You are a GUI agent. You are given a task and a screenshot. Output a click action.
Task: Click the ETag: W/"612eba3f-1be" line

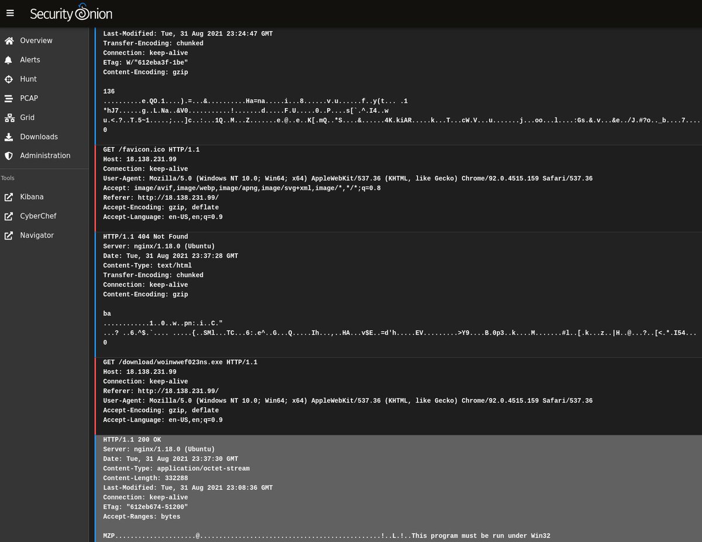[x=146, y=62]
